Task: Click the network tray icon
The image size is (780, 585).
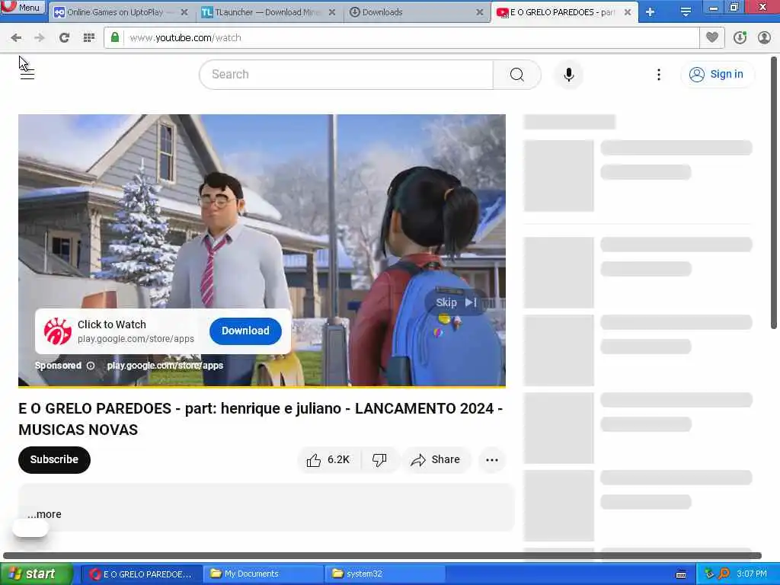Action: [x=709, y=574]
